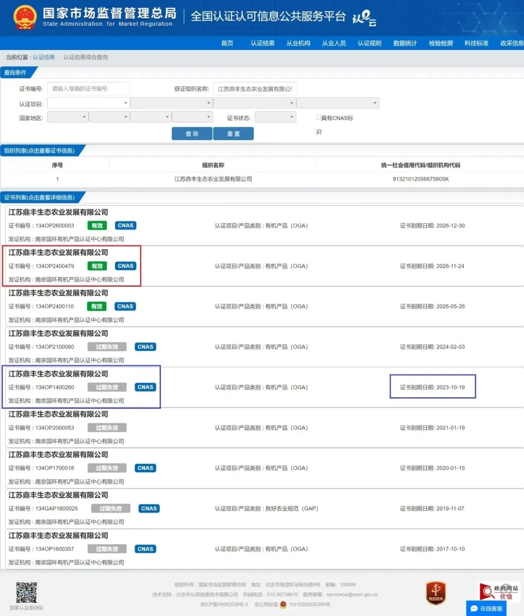Viewport: 524px width, 616px height.
Task: Click the 国家认监委微信 QR code
Action: tap(27, 593)
